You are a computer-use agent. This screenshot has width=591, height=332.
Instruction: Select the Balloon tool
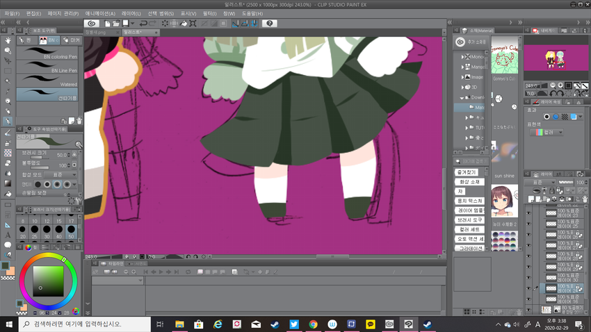8,245
